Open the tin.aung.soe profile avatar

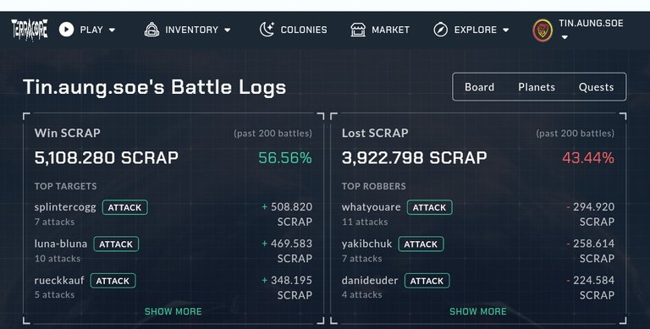pyautogui.click(x=543, y=30)
